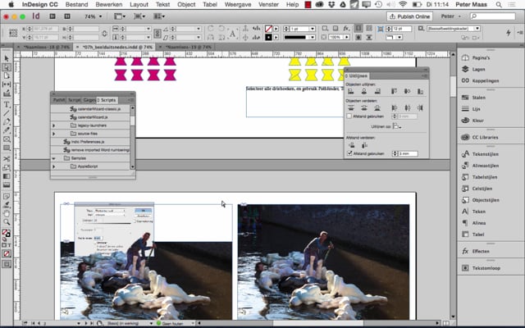Click the Scripts panel vertical scrollbar

tap(133, 137)
